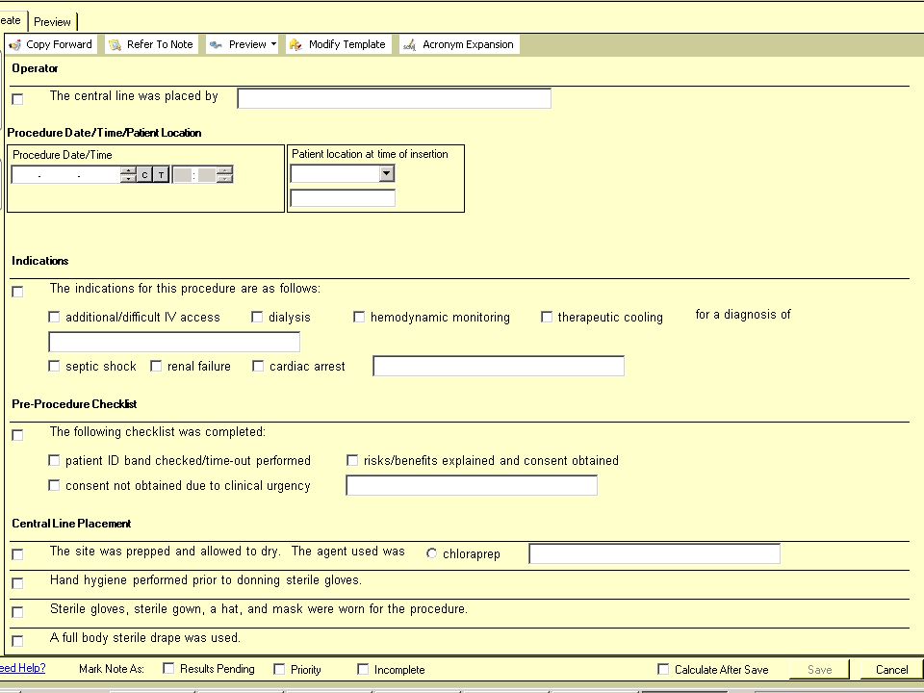Open the Preview toolbar dropdown arrow
The height and width of the screenshot is (693, 924).
273,44
